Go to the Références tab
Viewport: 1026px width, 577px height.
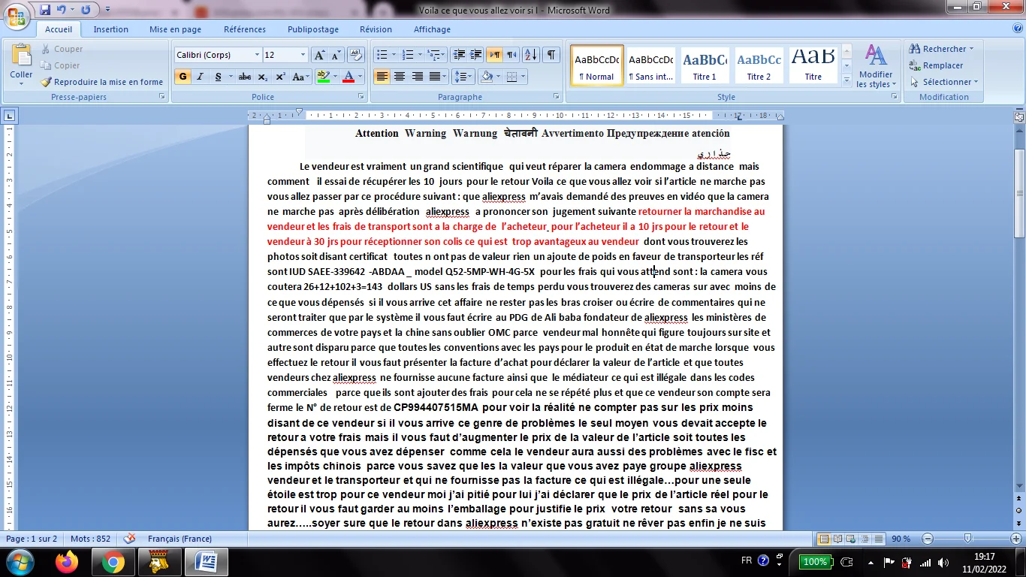tap(245, 29)
